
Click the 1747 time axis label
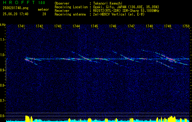click(x=131, y=26)
